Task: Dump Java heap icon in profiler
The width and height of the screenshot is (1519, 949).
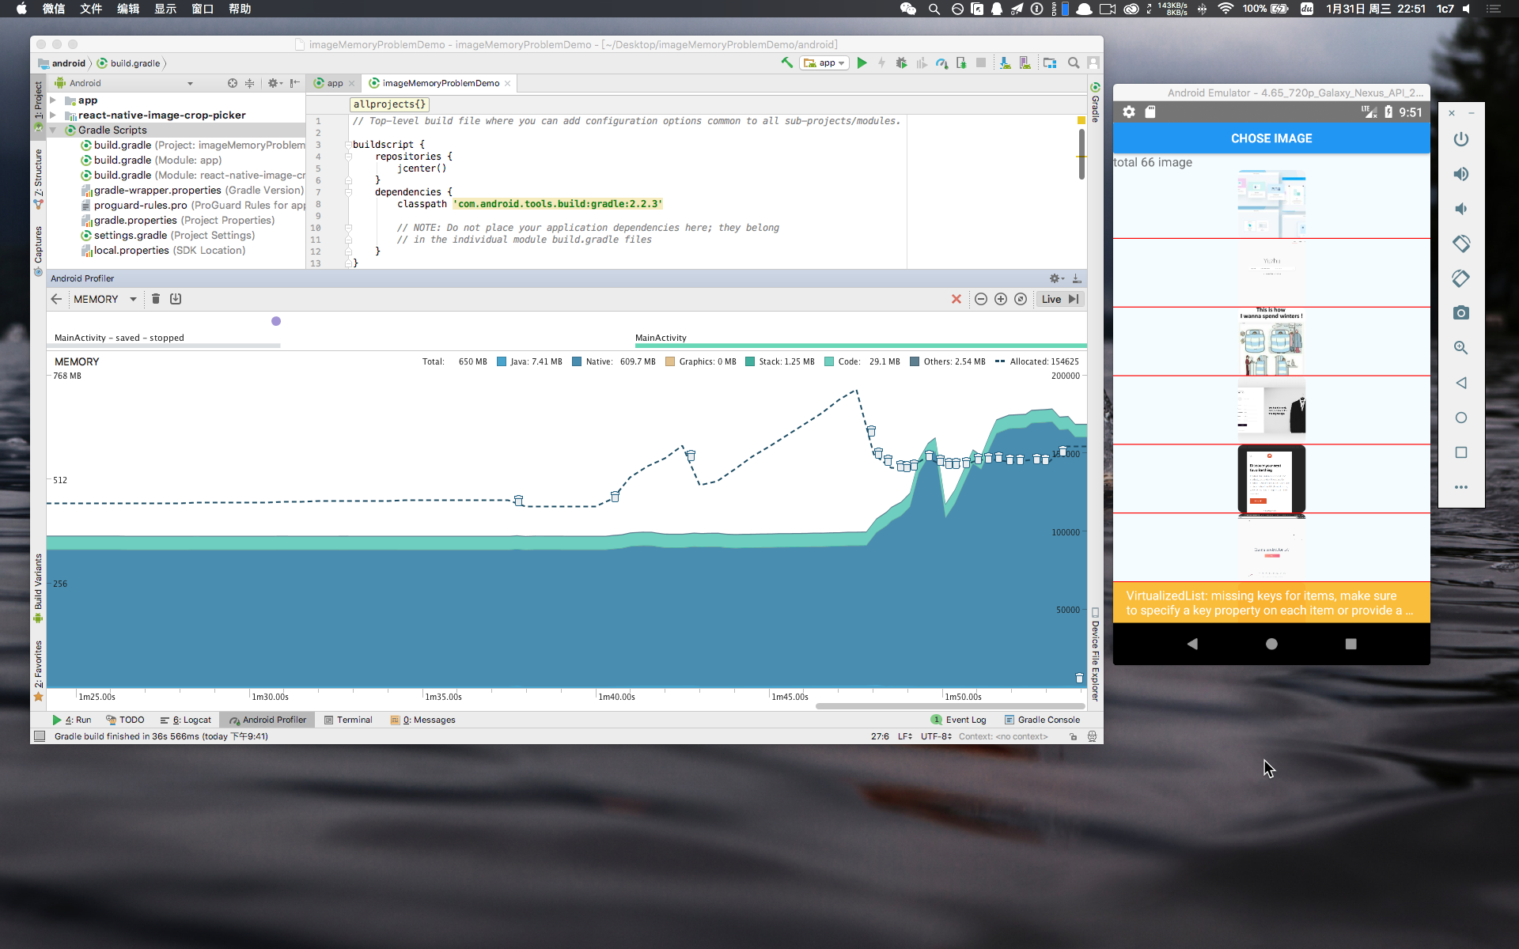Action: pyautogui.click(x=176, y=299)
